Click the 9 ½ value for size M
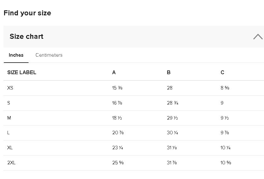The image size is (264, 179). [225, 118]
